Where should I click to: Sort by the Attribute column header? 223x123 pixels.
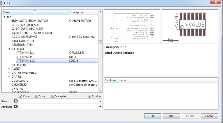tap(111, 81)
